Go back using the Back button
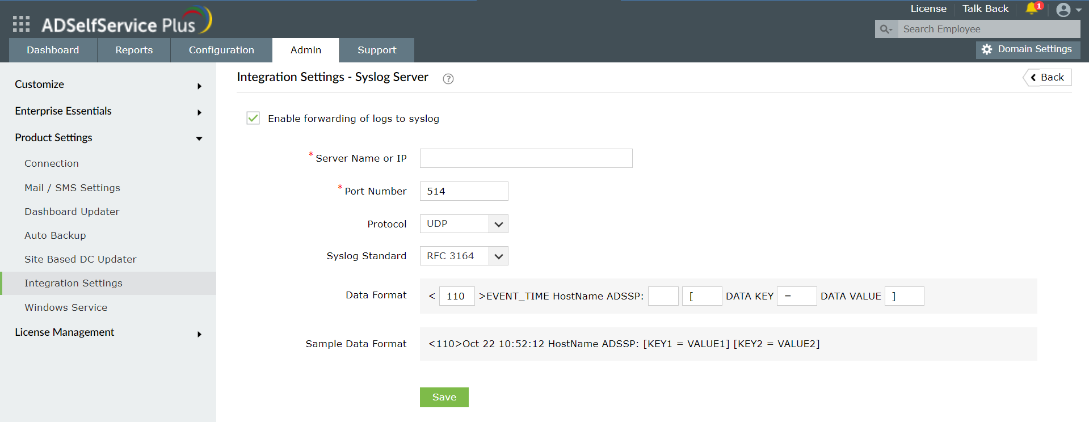Image resolution: width=1089 pixels, height=422 pixels. click(1048, 77)
